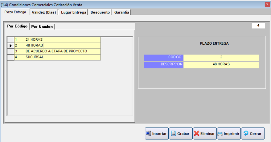Viewport: 271px width, 142px height.
Task: Click the red X Eliminar icon
Action: pyautogui.click(x=196, y=134)
